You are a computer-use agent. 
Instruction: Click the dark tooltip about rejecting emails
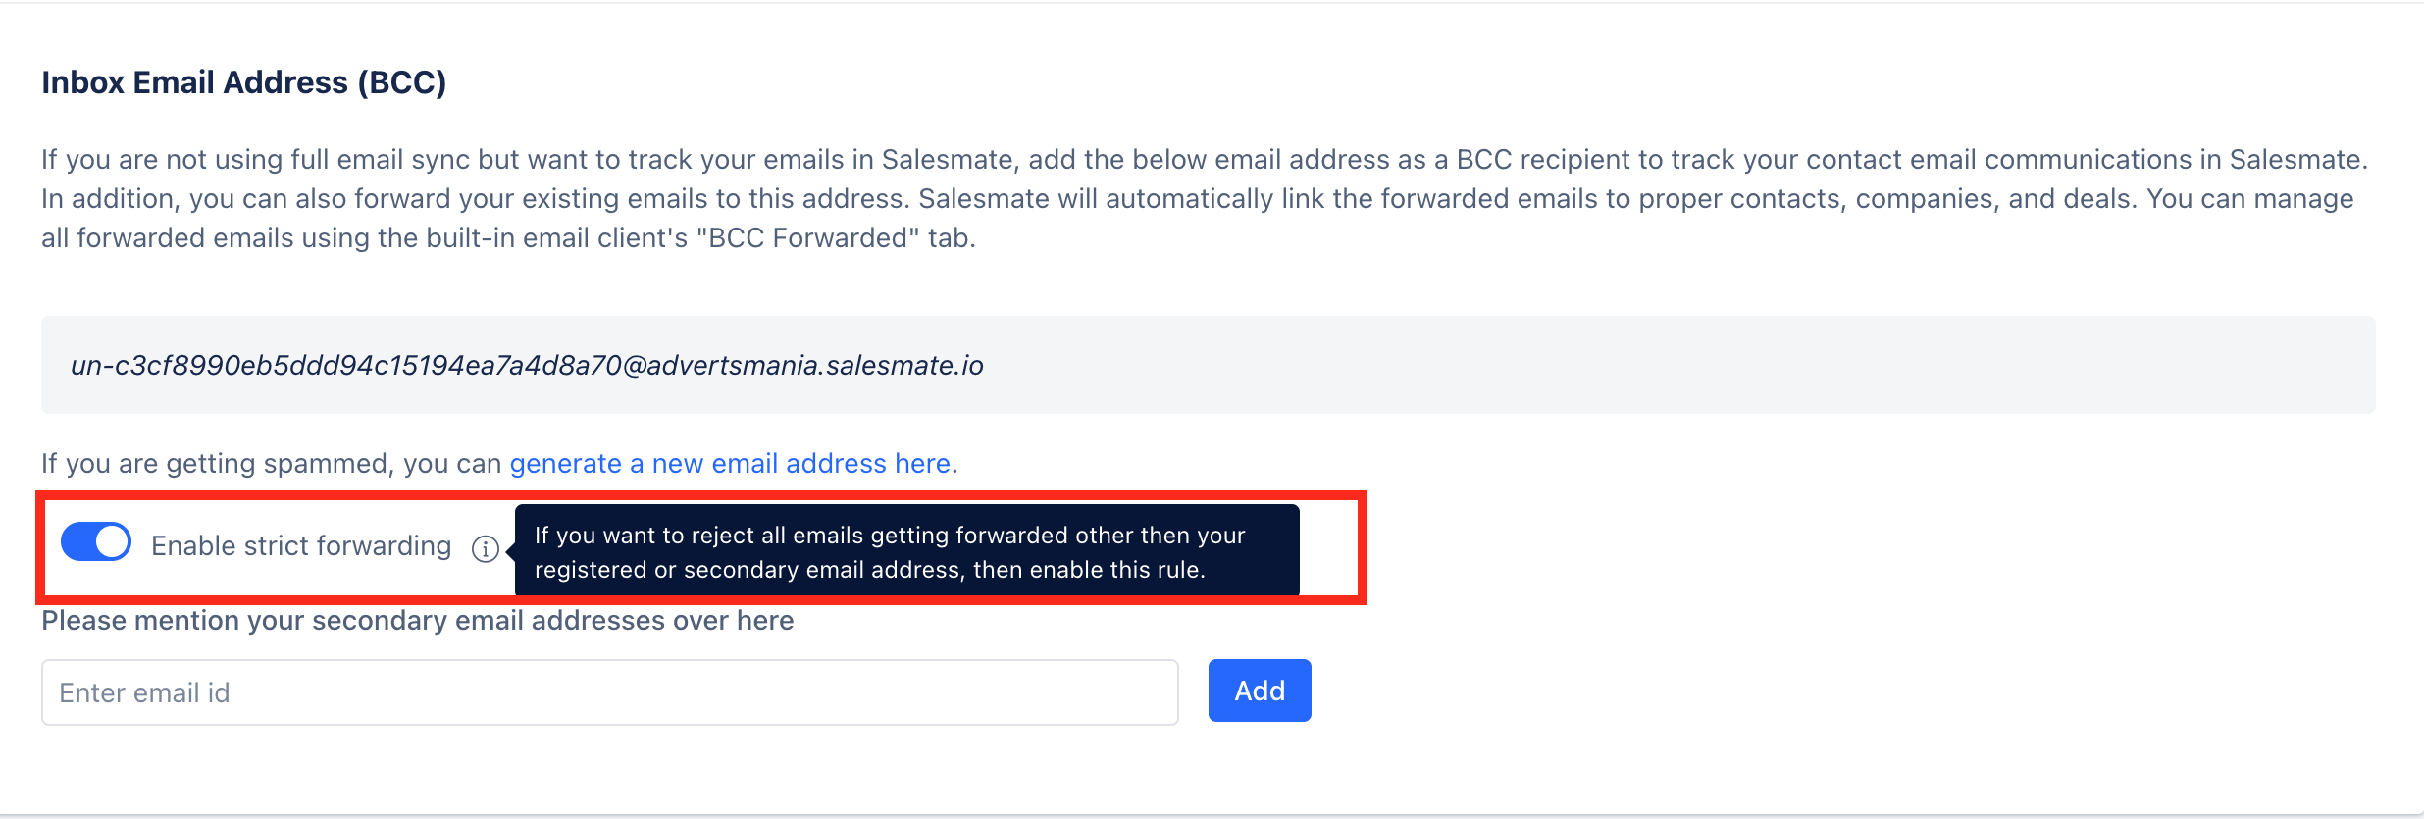(906, 550)
